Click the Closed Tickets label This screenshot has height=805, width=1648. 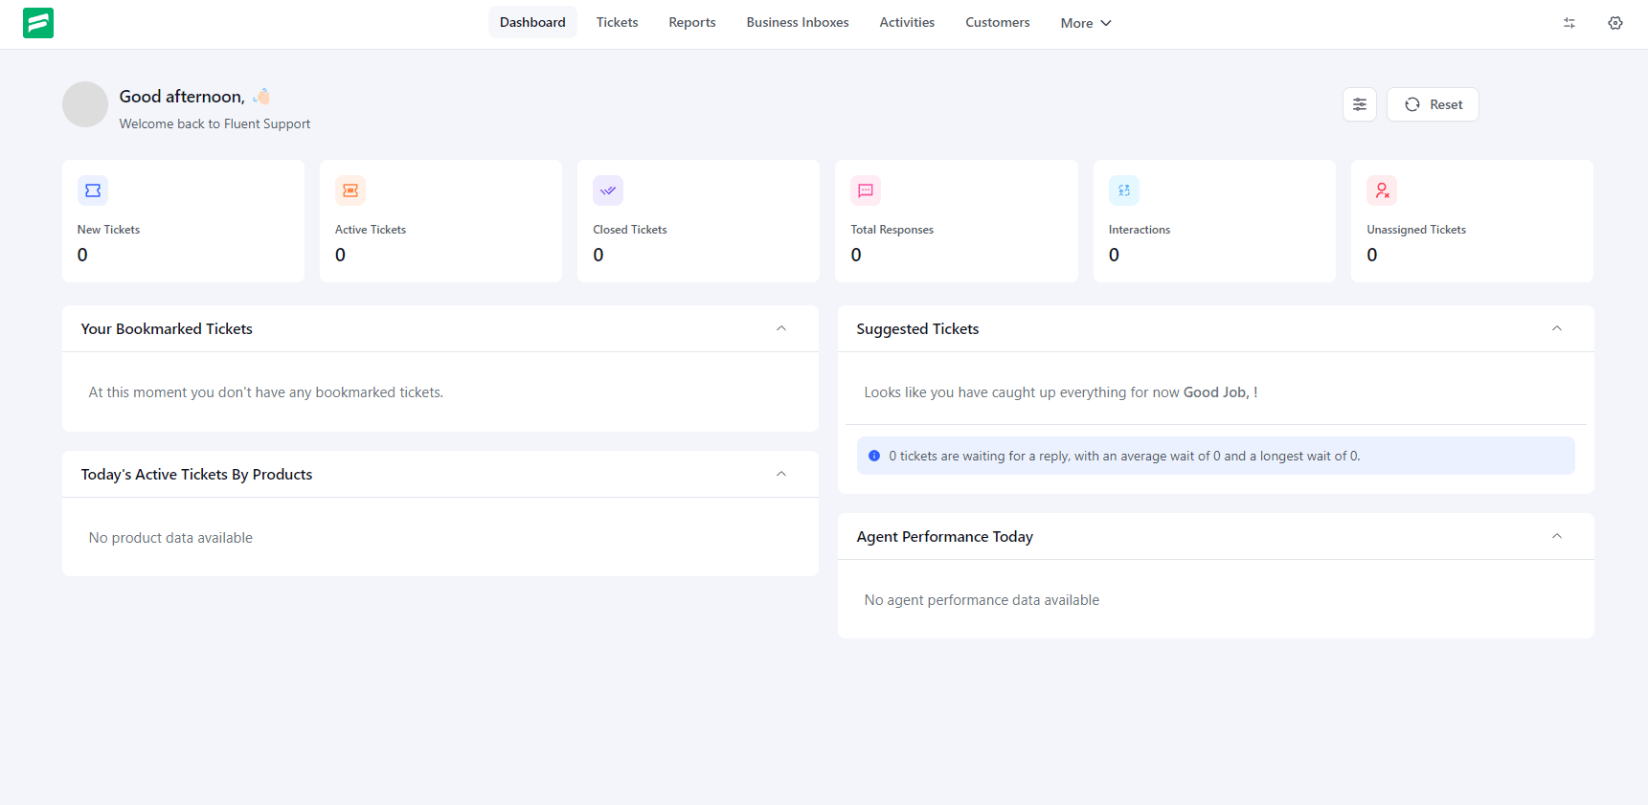630,230
